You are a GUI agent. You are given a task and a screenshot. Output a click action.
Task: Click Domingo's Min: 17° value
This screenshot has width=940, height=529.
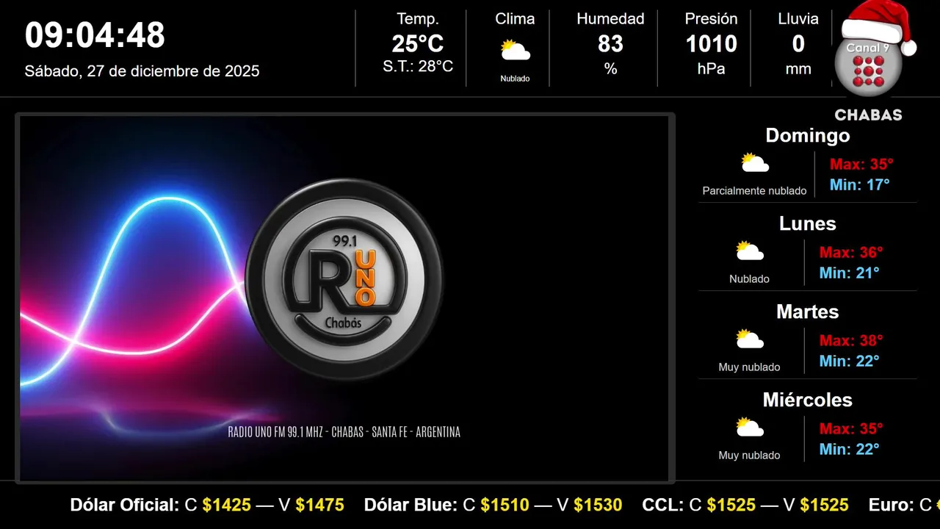tap(860, 184)
